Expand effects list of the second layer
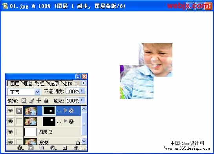Viewport: 214px width, 154px height. point(66,121)
